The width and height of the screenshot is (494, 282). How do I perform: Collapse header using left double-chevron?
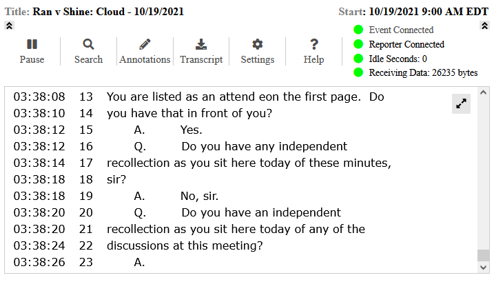coord(9,26)
